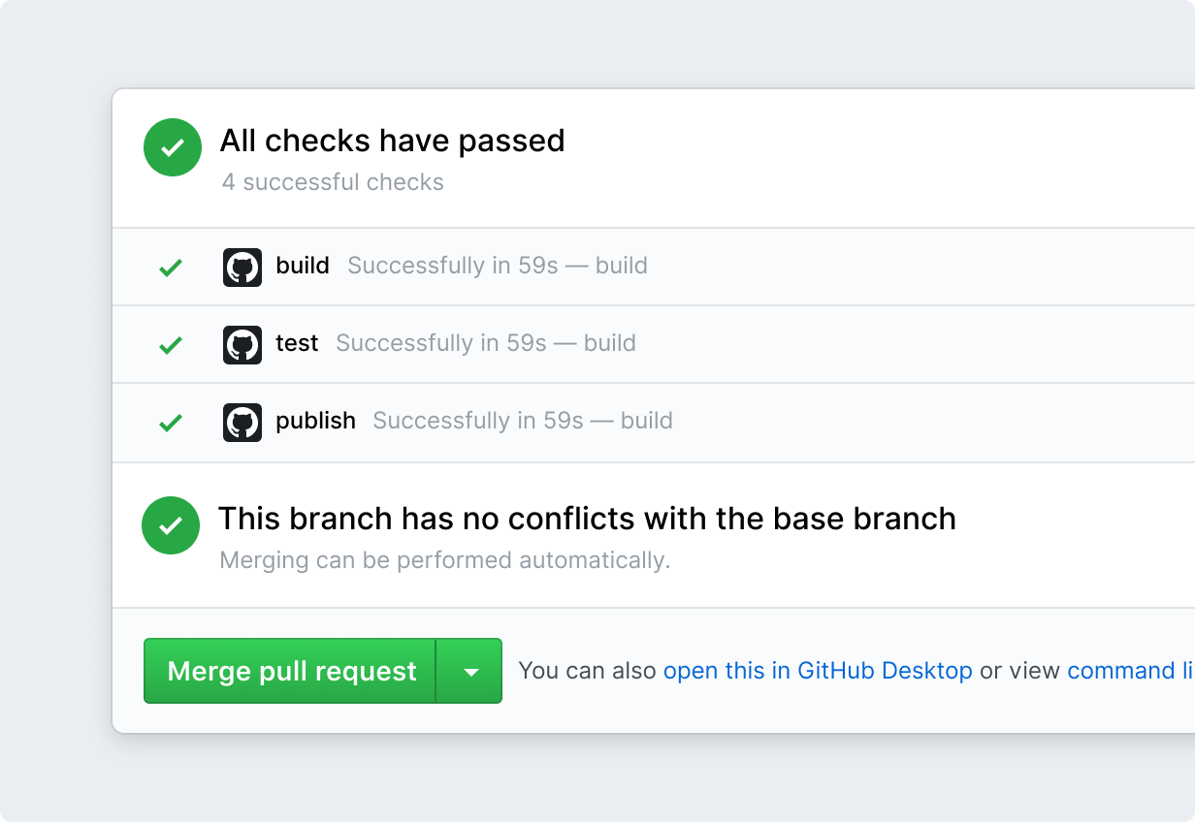Click the 4 successful checks summary
Screen dimensions: 1195x822
tap(333, 182)
